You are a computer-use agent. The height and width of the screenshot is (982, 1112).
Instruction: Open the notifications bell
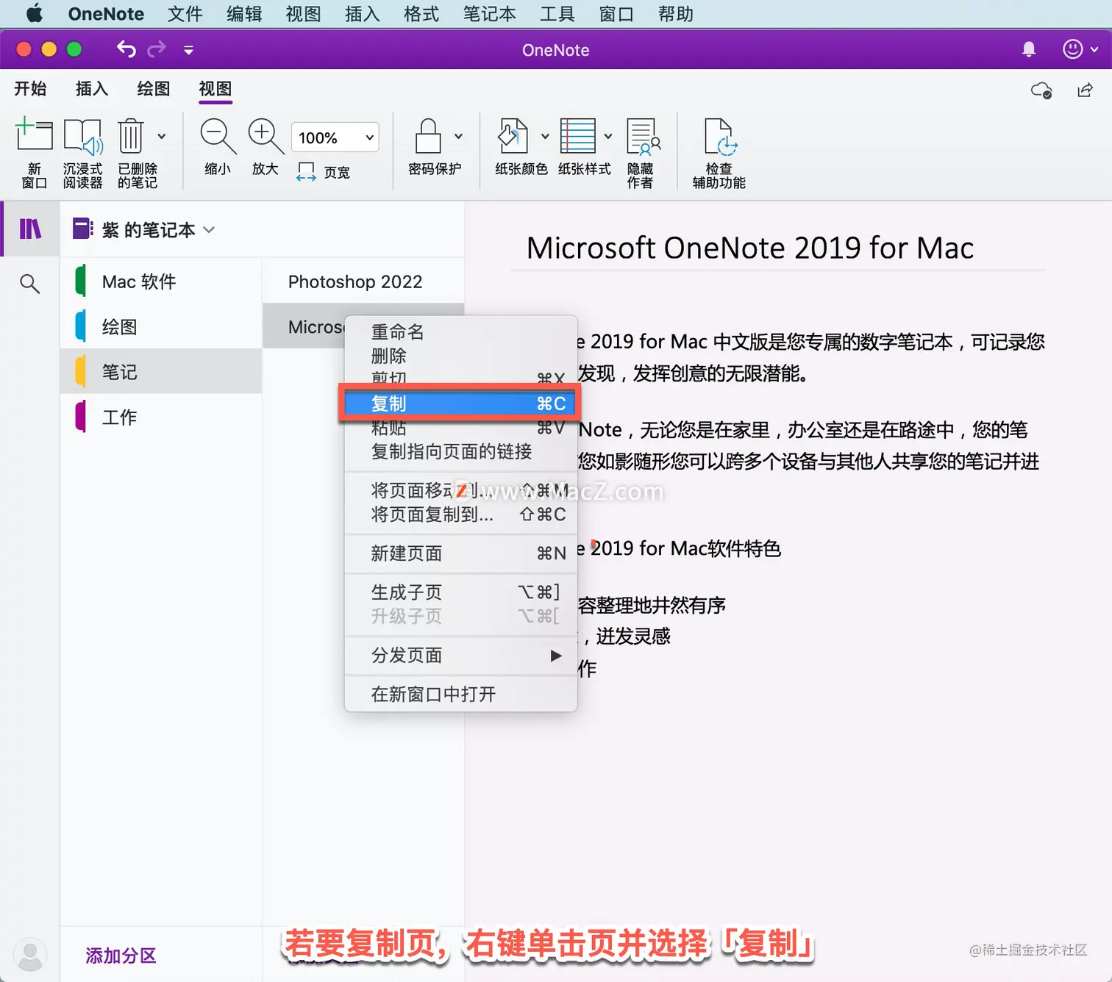click(x=1029, y=49)
